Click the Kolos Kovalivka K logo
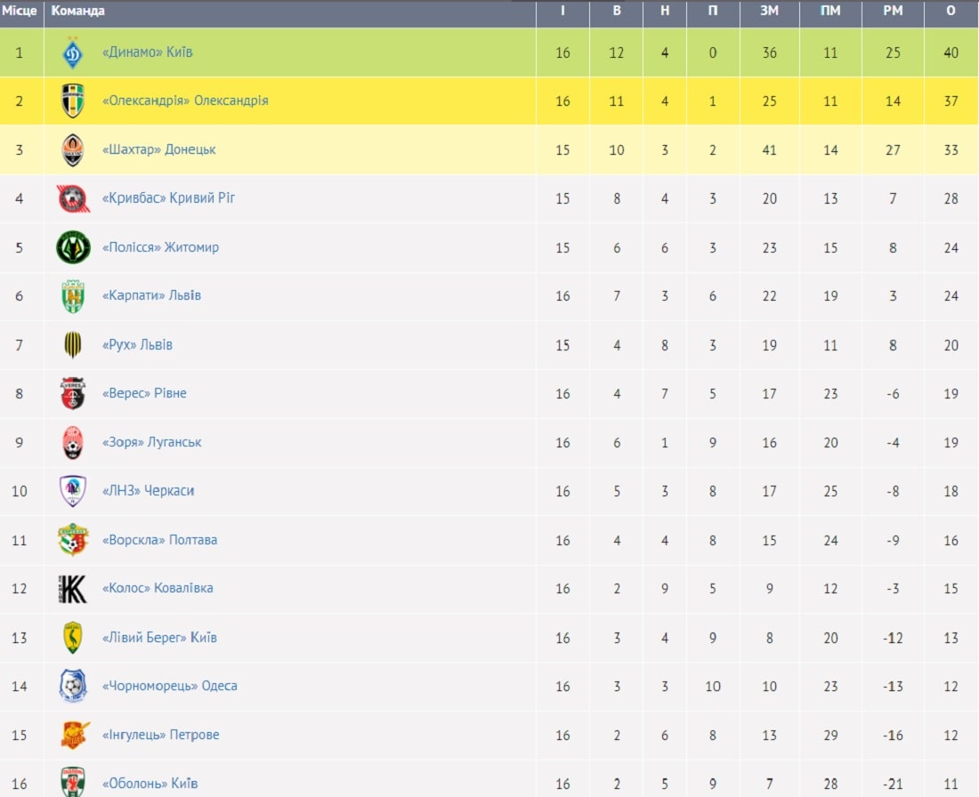This screenshot has height=797, width=979. [73, 589]
